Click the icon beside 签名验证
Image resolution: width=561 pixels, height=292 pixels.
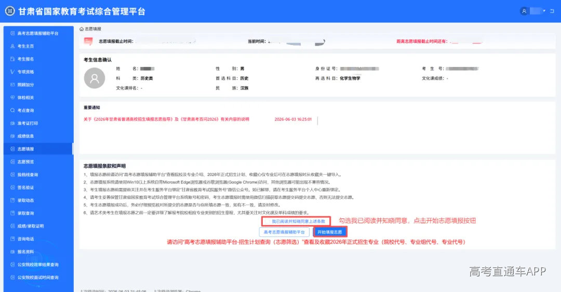coord(12,188)
